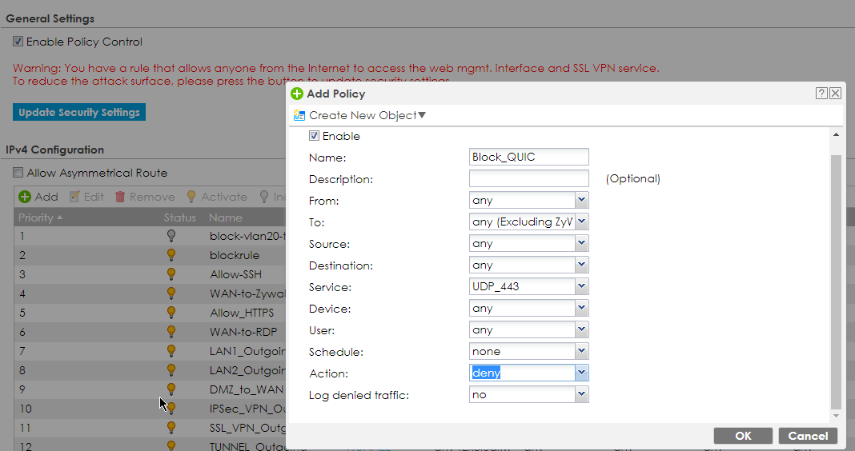
Task: Click status bulb of block-vlan20 rule
Action: (x=171, y=236)
